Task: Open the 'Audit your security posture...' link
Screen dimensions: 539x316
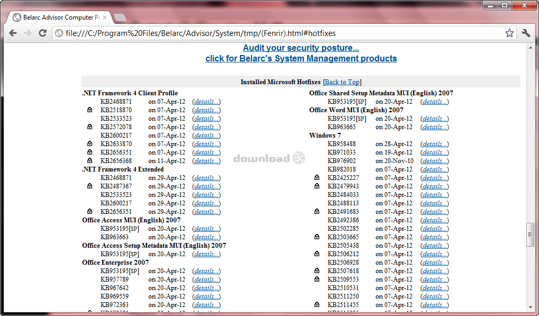Action: tap(301, 48)
